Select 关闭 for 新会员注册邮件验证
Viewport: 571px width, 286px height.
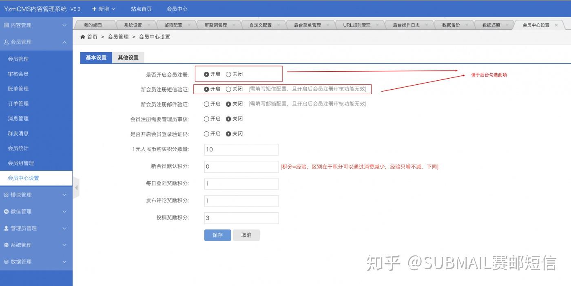(228, 104)
